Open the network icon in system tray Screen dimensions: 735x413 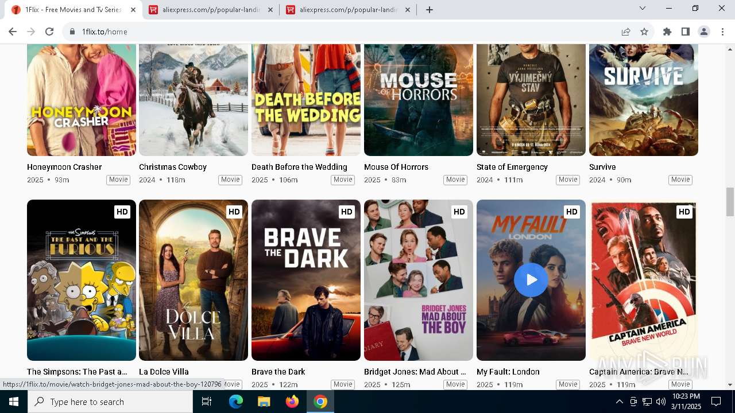click(x=647, y=402)
